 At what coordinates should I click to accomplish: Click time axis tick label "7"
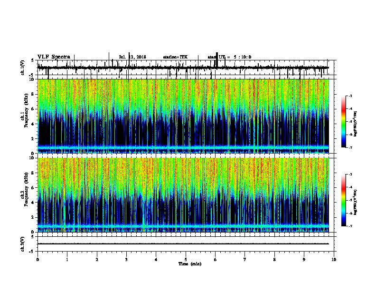click(x=245, y=260)
